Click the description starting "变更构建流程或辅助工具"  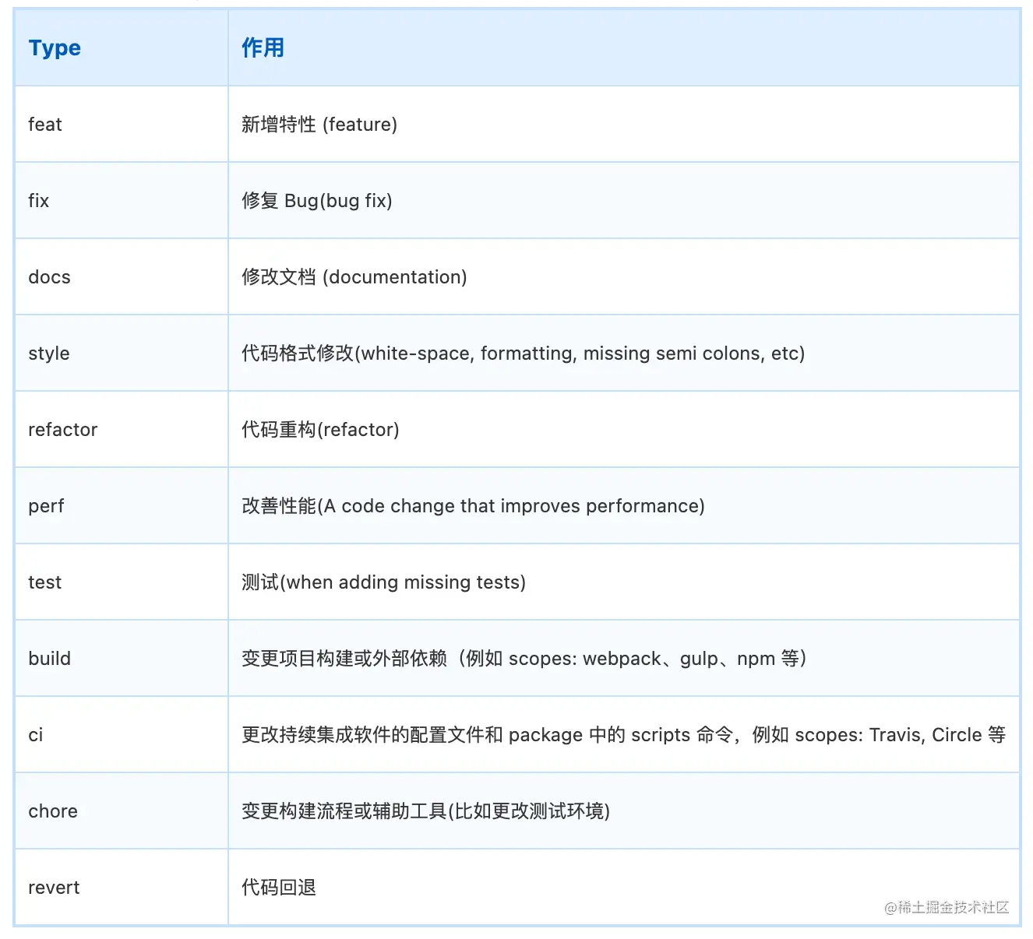click(426, 811)
